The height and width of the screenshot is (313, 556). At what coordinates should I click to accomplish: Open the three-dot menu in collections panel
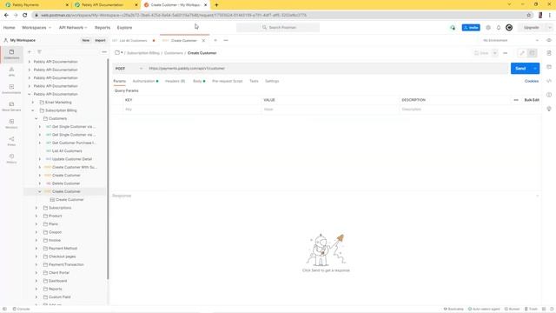coord(104,52)
